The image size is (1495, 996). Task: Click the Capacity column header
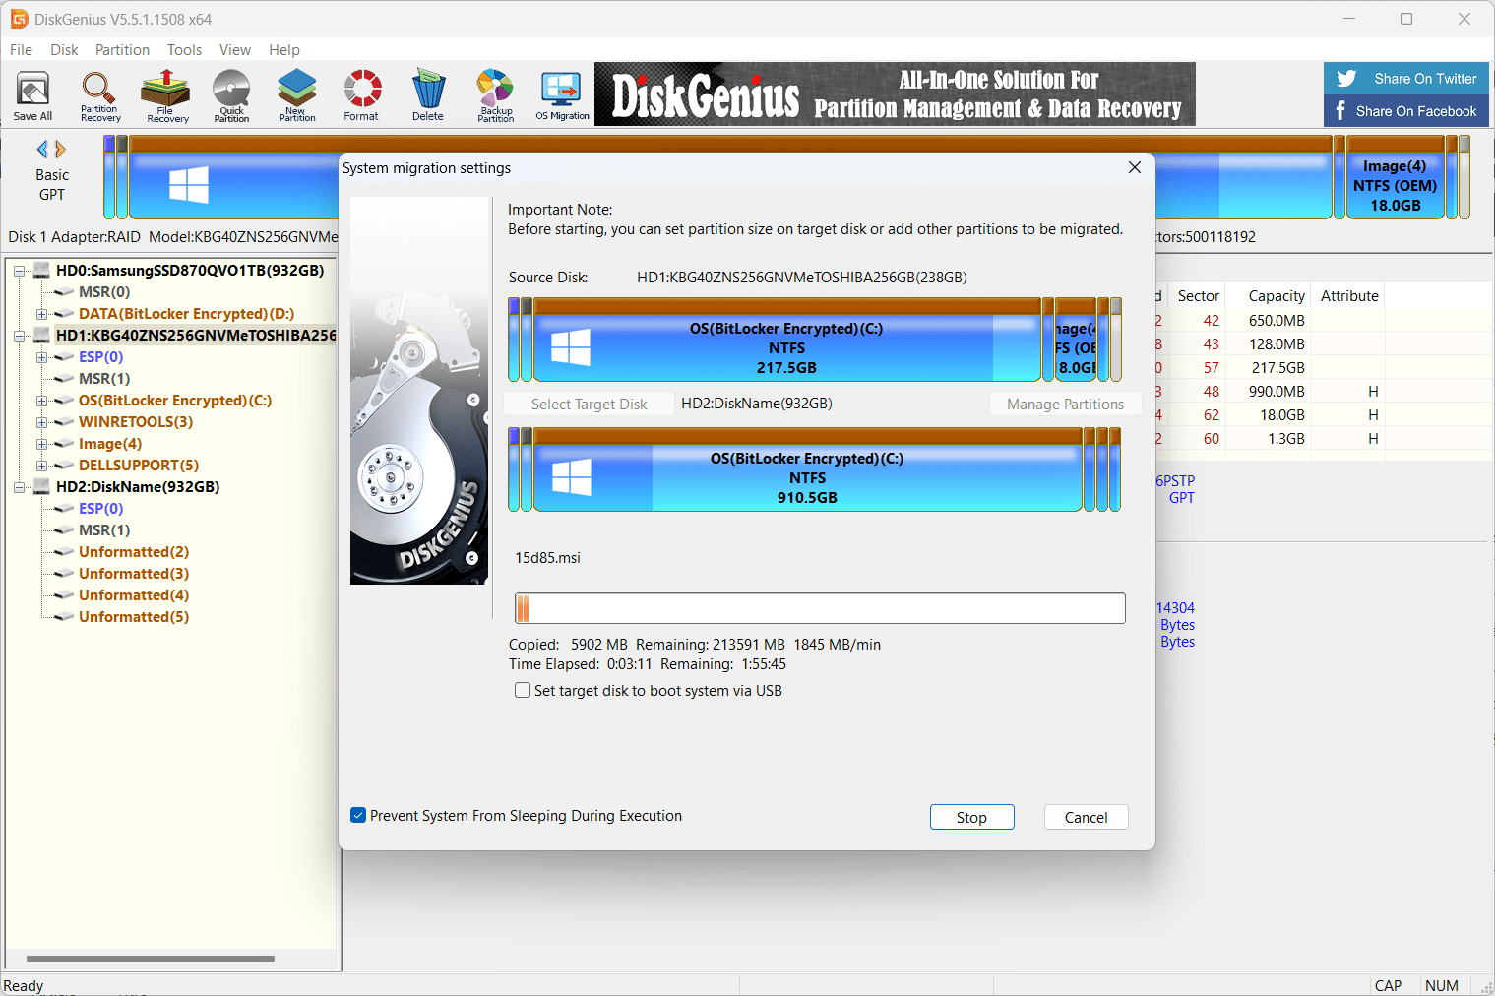pos(1277,296)
